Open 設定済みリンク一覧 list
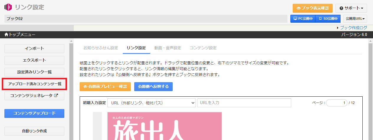Viewport: 373px width, 140px height. tap(34, 72)
